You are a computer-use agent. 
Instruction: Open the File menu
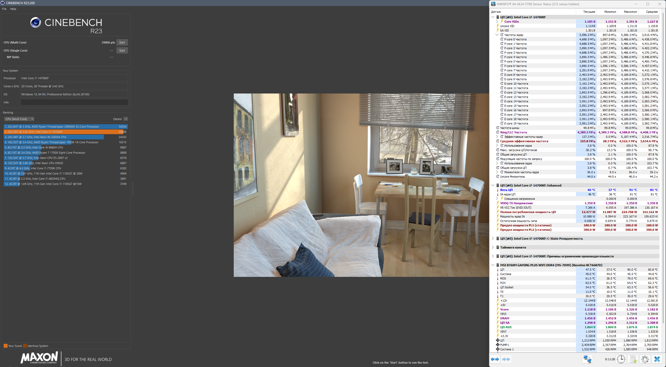pos(4,9)
